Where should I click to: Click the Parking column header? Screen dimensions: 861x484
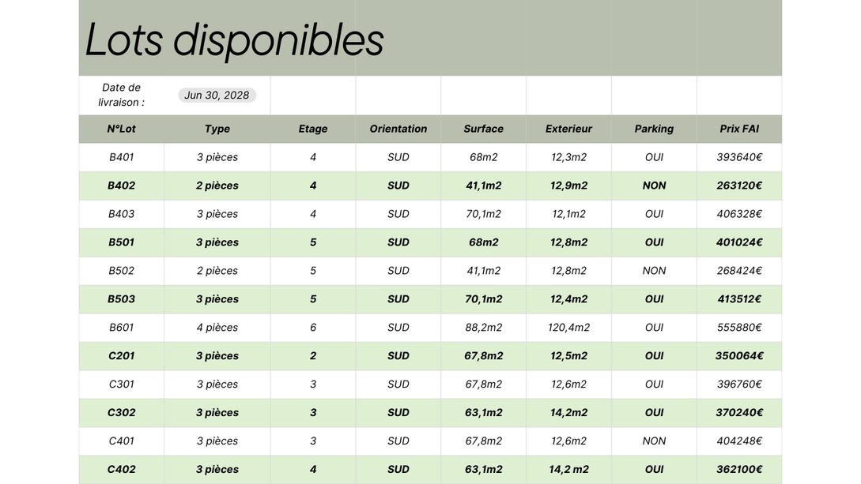click(654, 129)
